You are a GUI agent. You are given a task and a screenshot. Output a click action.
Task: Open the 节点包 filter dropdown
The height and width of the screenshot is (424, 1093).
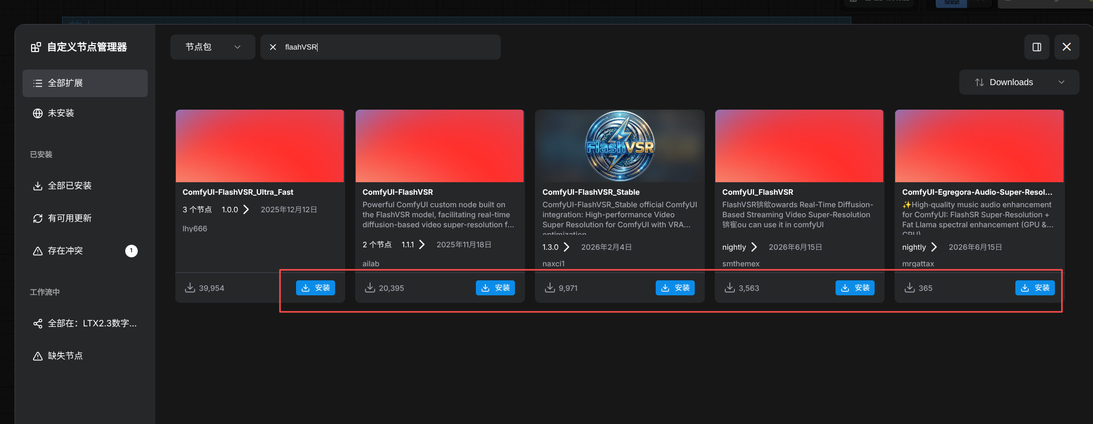click(x=213, y=47)
